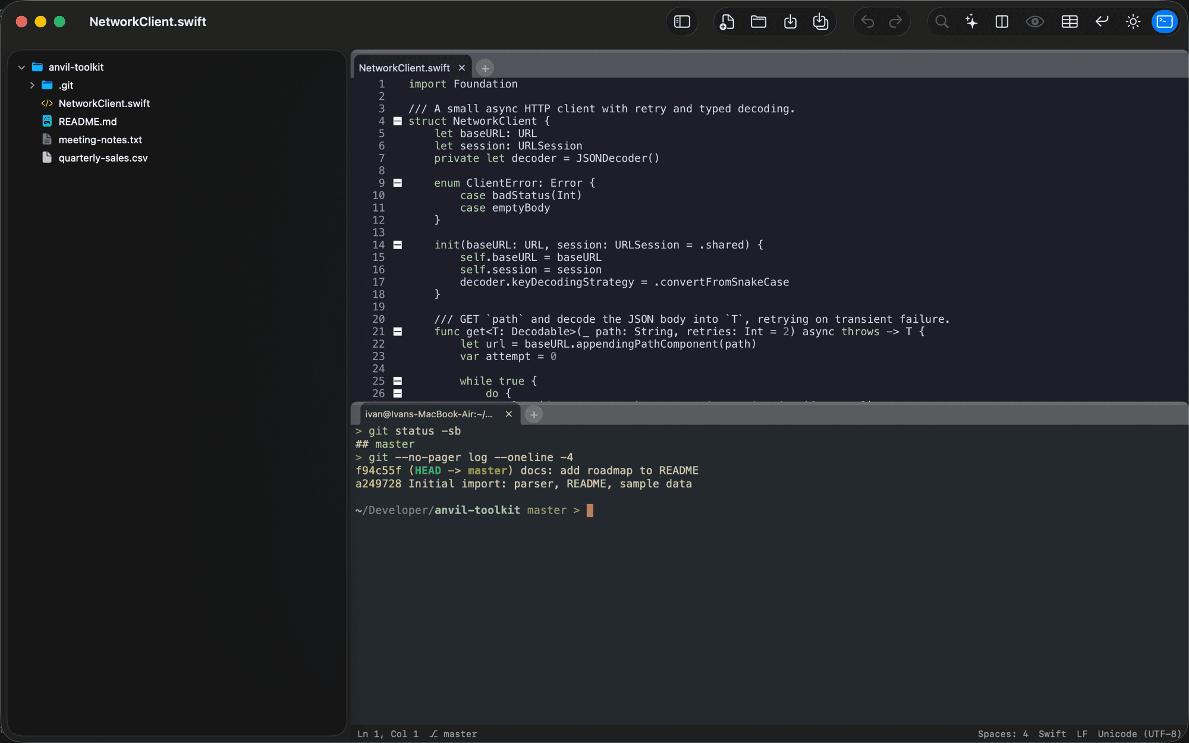Open a folder using toolbar icon

(x=759, y=22)
